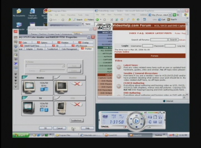Click the Search all forums text box
Image resolution: width=201 pixels, height=148 pixels.
pyautogui.click(x=159, y=39)
